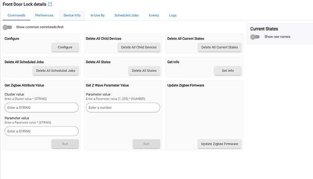
Task: Toggle Show common commands first switch
Action: click(x=7, y=27)
